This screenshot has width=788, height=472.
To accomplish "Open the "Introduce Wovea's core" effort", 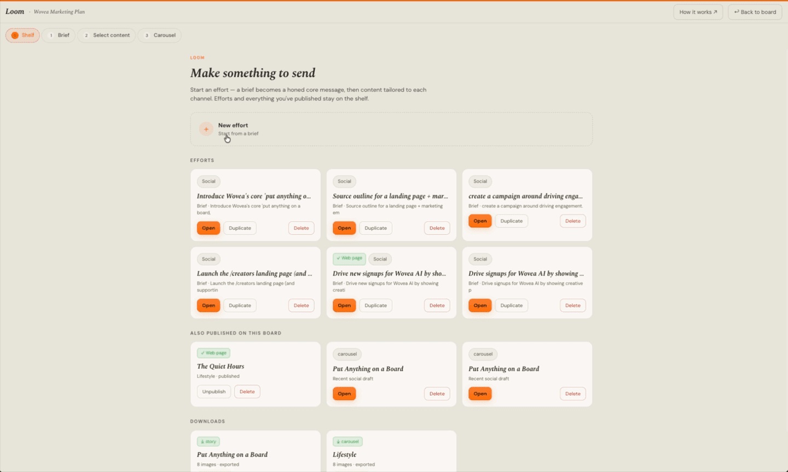I will pyautogui.click(x=208, y=228).
